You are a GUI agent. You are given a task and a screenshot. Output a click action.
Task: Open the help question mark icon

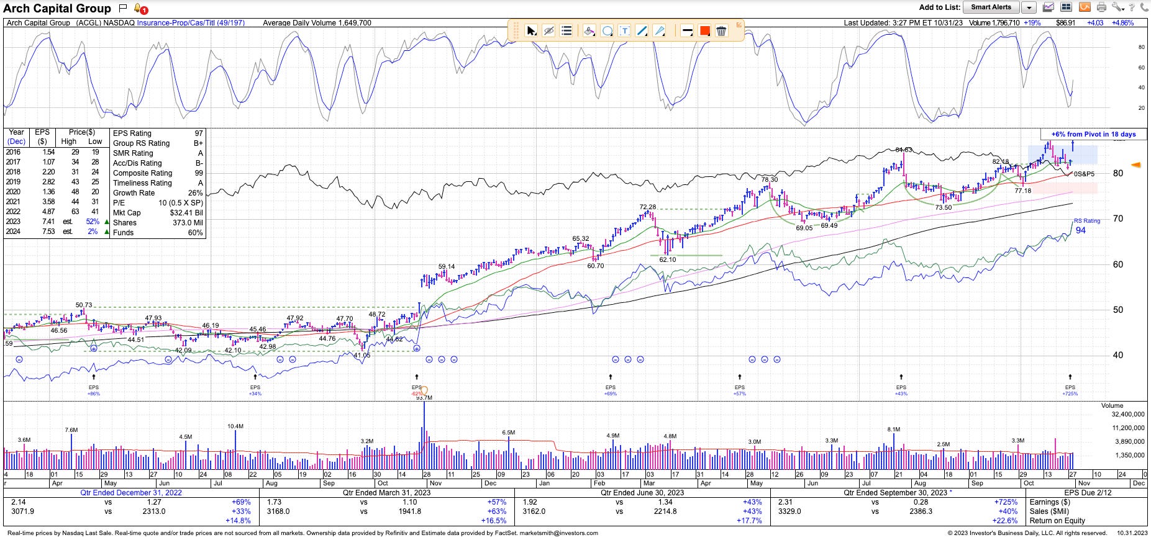1132,7
